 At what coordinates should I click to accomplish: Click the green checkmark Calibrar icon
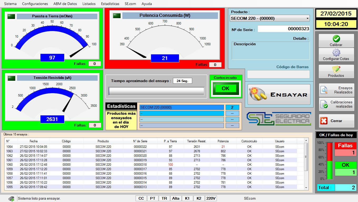pos(336,39)
